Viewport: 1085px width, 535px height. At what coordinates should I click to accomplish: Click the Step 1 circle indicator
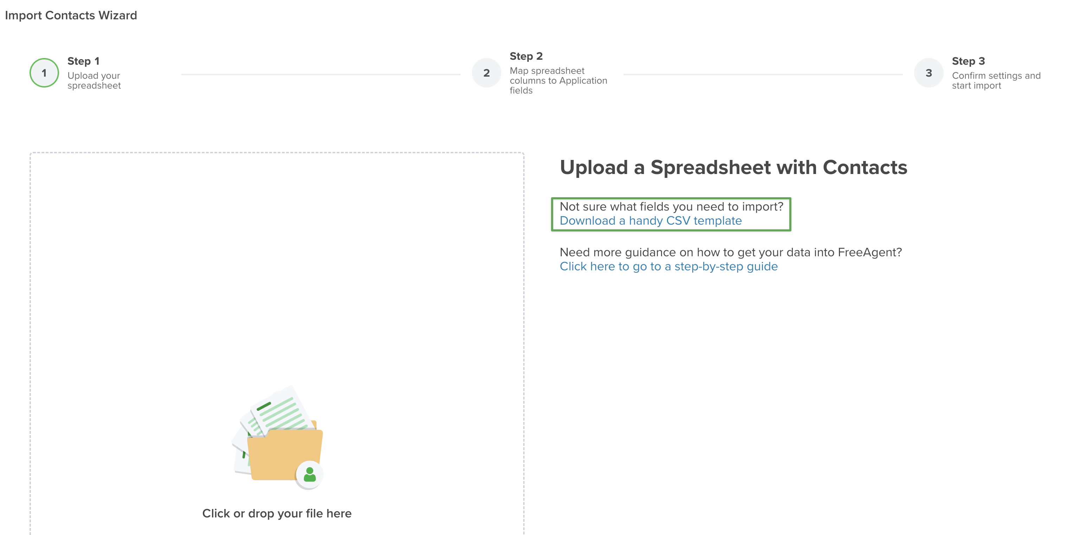pos(44,73)
